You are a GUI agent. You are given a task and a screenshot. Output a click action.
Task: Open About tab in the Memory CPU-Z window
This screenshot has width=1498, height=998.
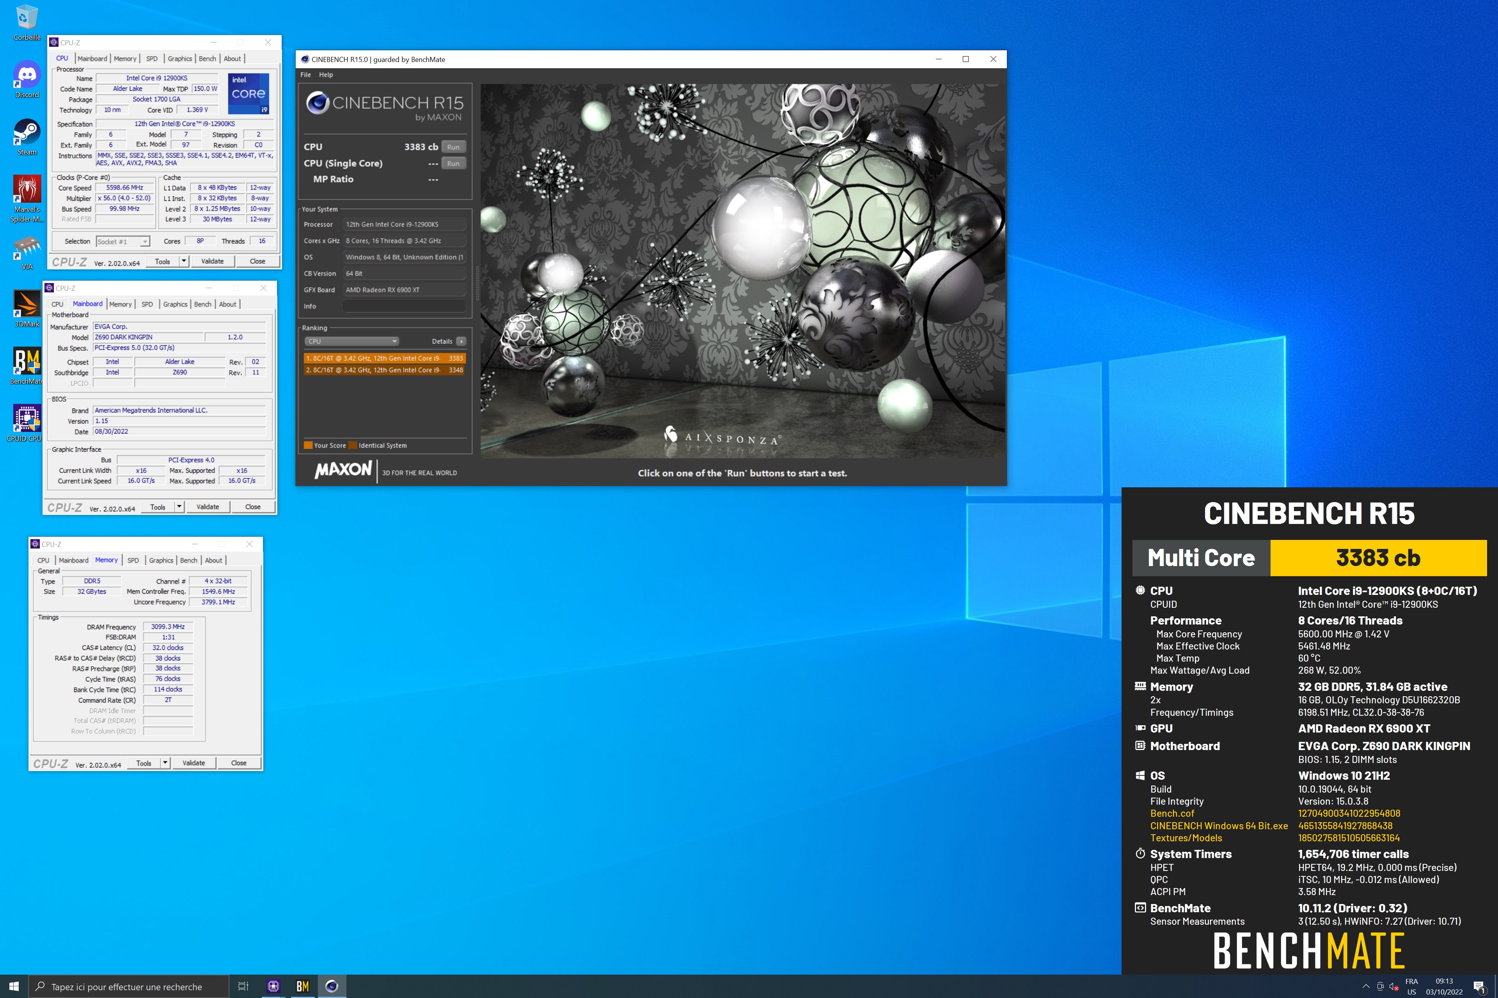click(213, 560)
